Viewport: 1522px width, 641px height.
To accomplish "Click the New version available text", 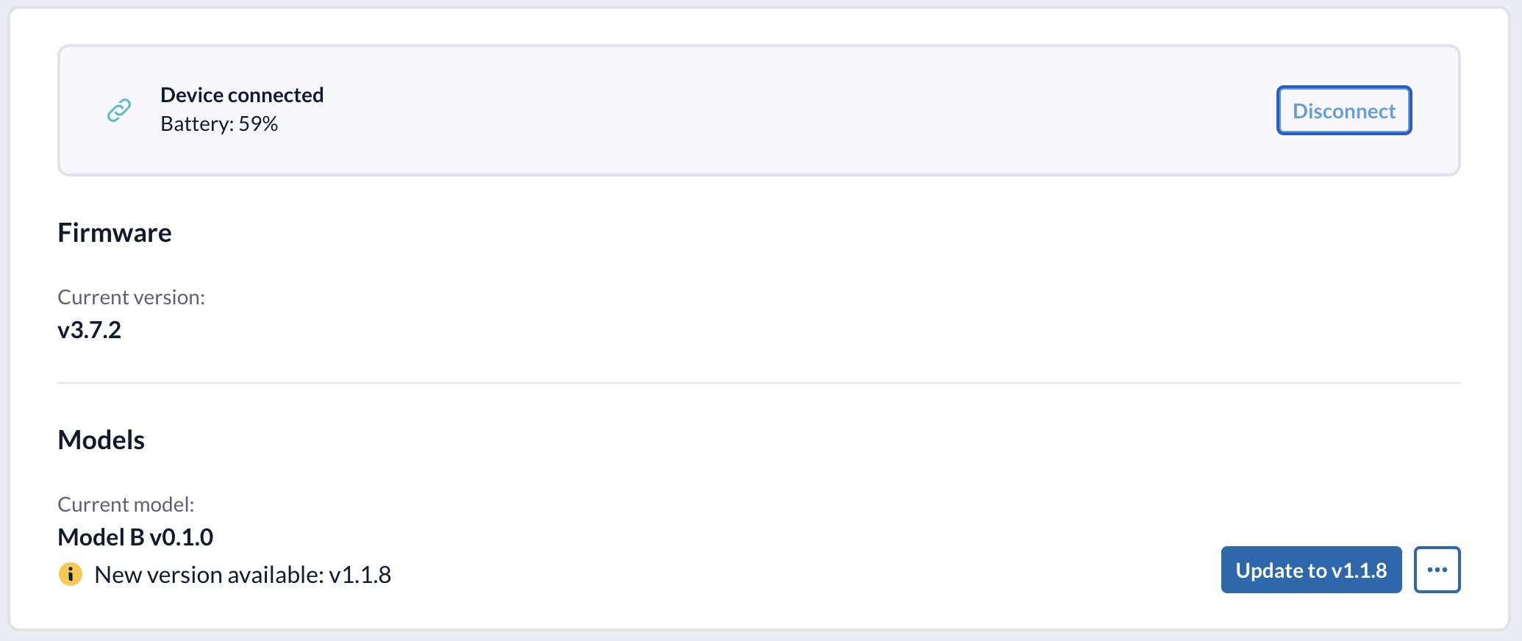I will pos(209,575).
